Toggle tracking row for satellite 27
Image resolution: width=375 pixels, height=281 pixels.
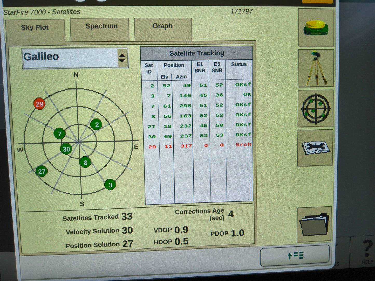click(x=197, y=126)
